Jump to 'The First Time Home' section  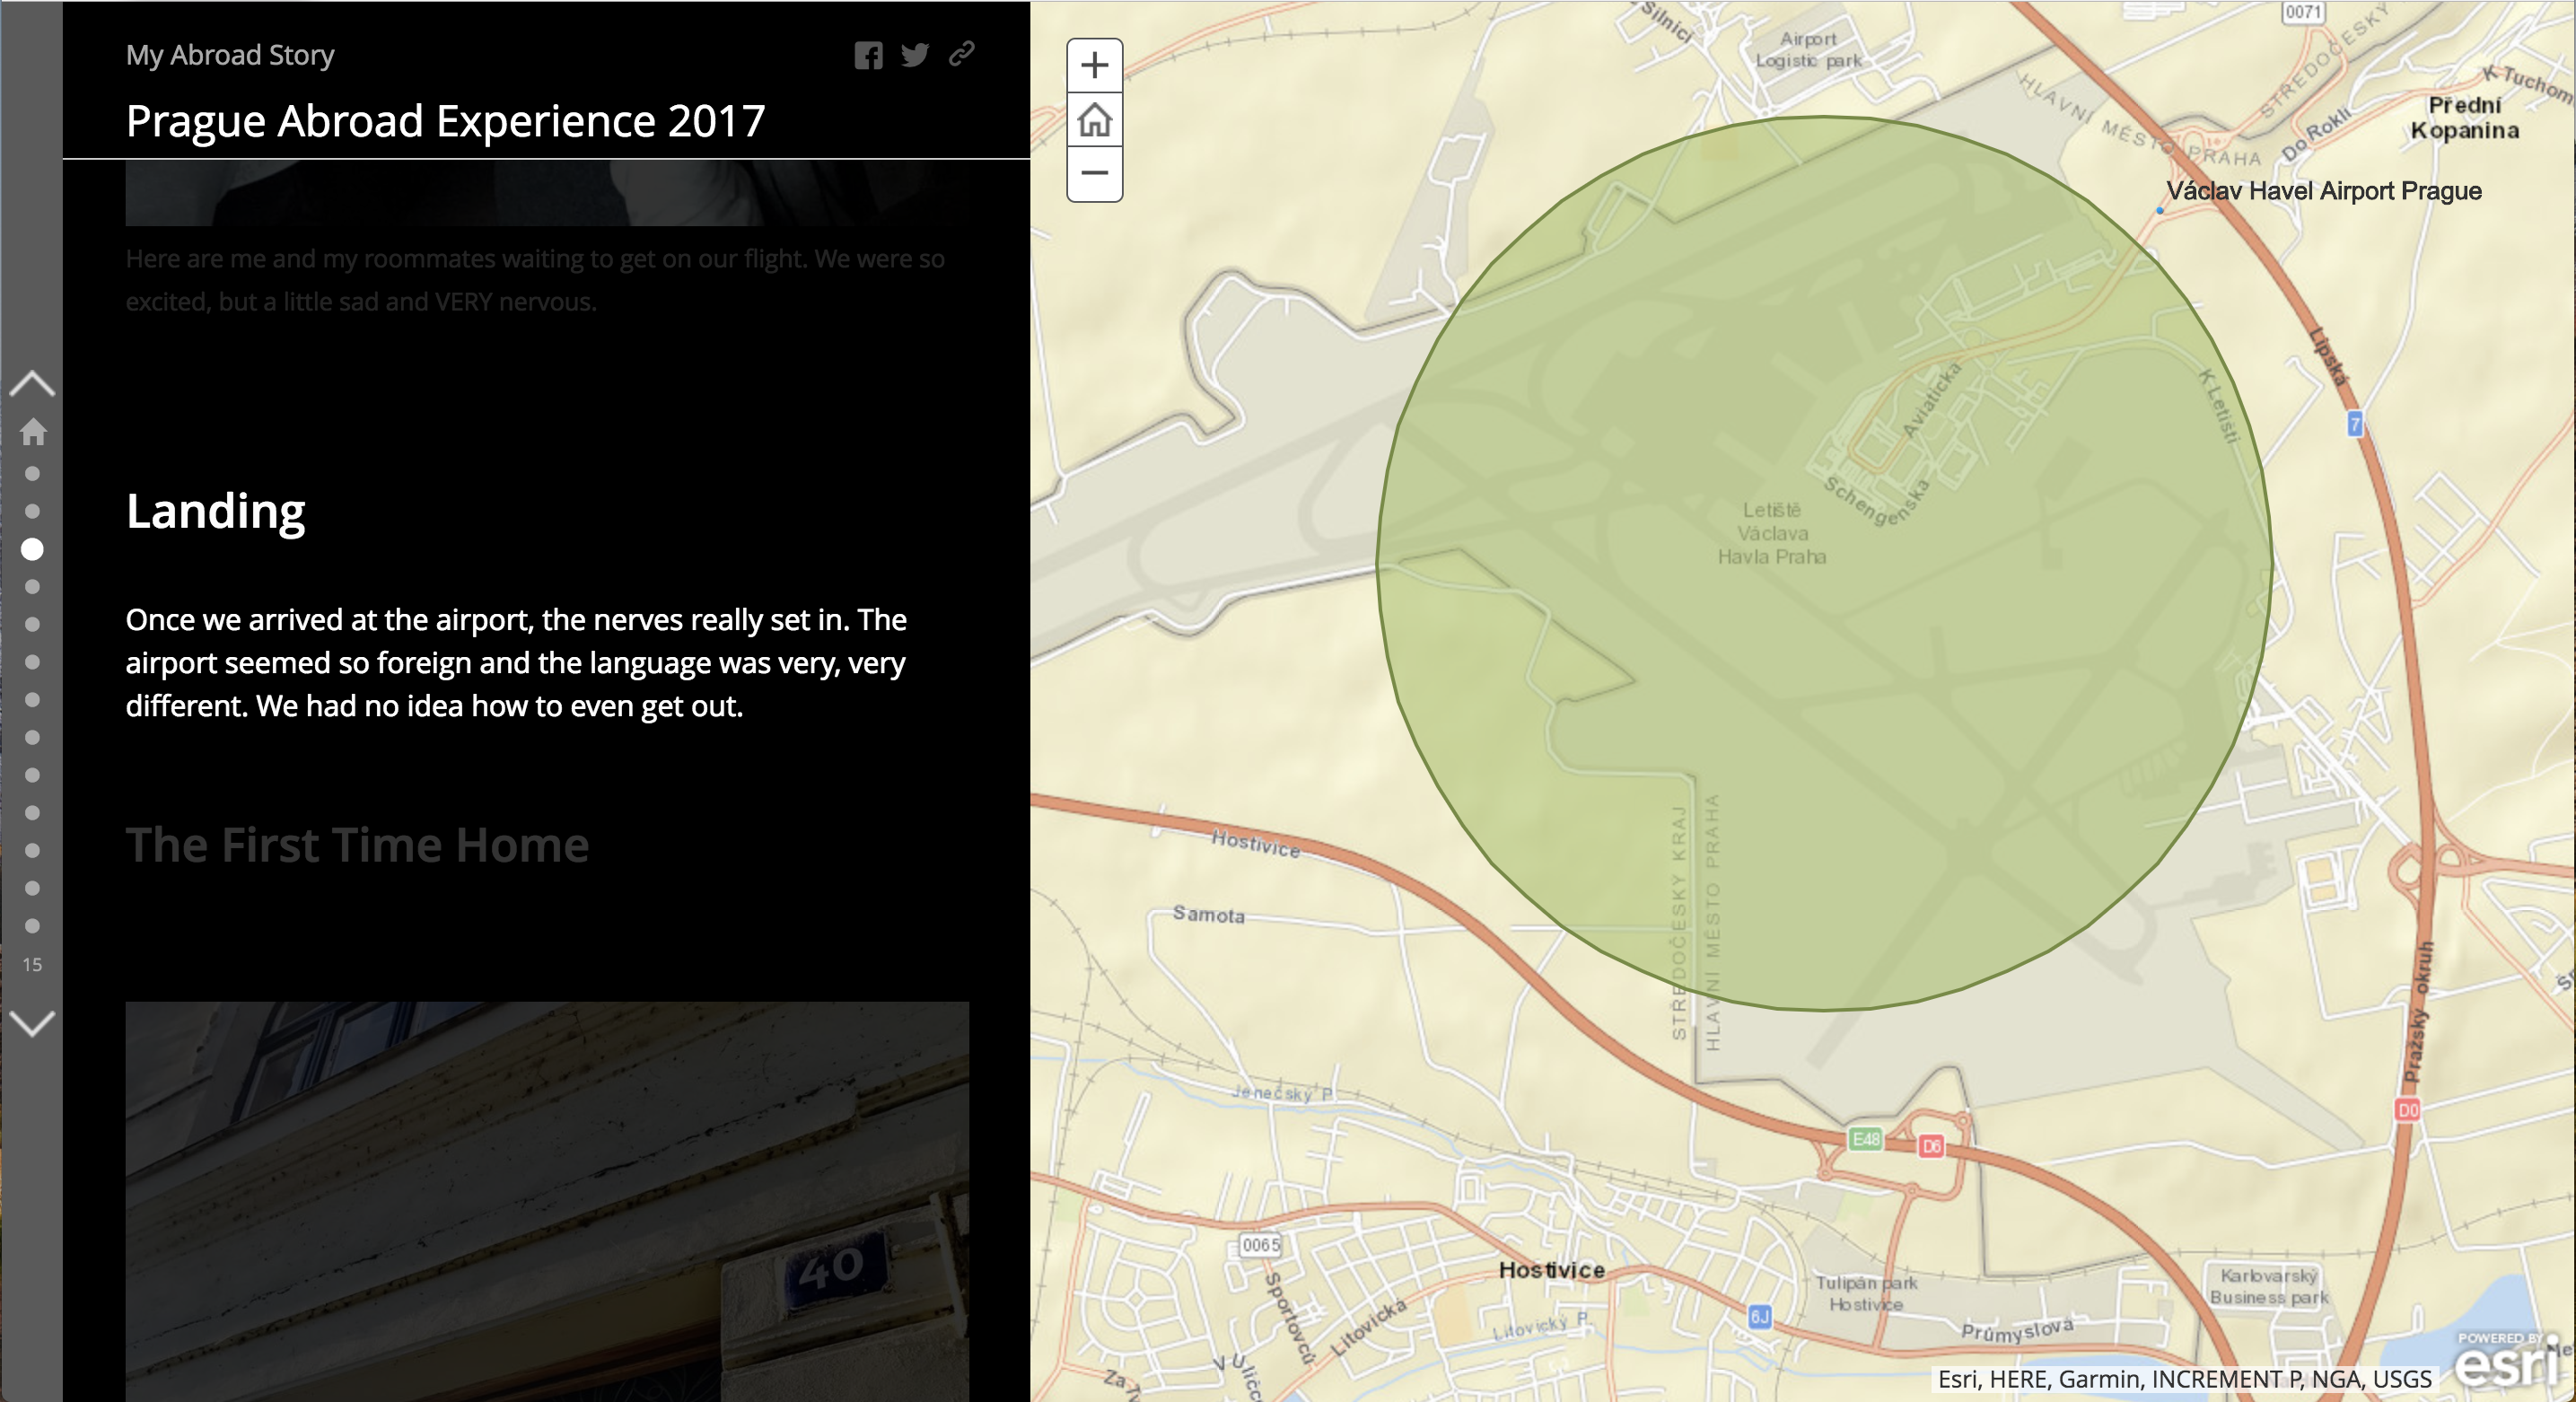pyautogui.click(x=357, y=845)
